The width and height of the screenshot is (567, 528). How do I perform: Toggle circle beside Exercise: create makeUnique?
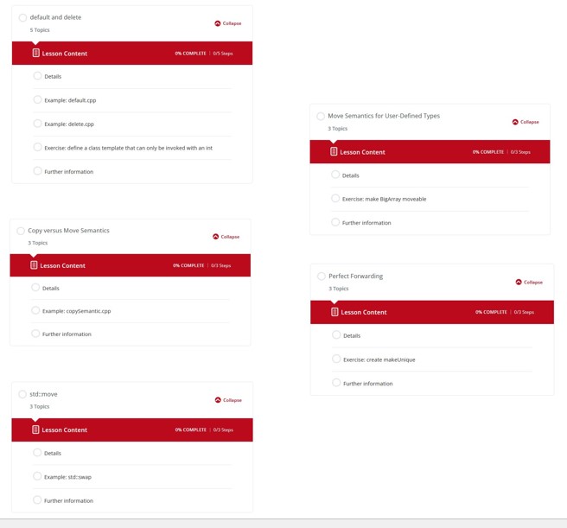point(336,359)
